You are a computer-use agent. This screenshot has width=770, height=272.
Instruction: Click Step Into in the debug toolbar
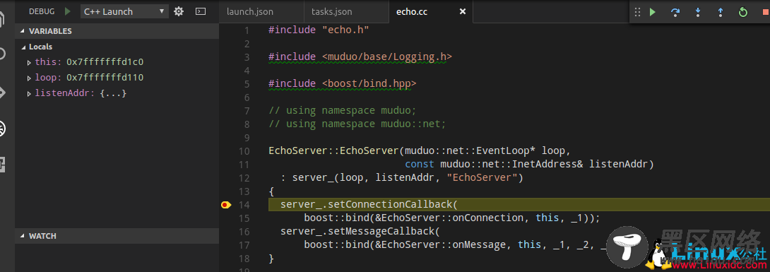698,12
